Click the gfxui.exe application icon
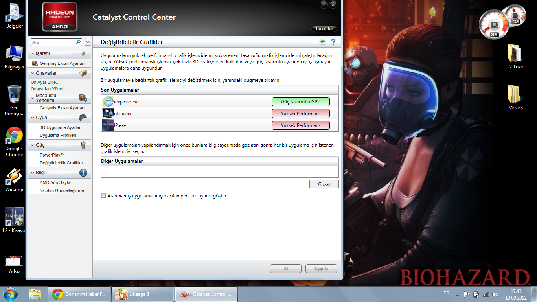The height and width of the screenshot is (302, 537). [x=108, y=113]
